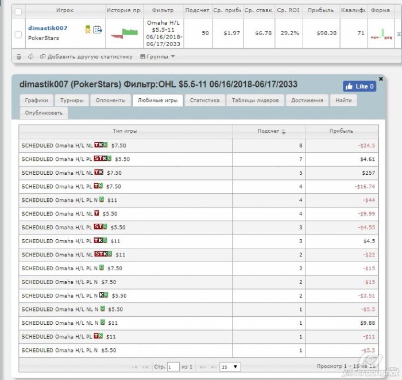Screen dimensions: 402x380
Task: Click the TK6 badge in PL $11 row
Action: click(100, 240)
